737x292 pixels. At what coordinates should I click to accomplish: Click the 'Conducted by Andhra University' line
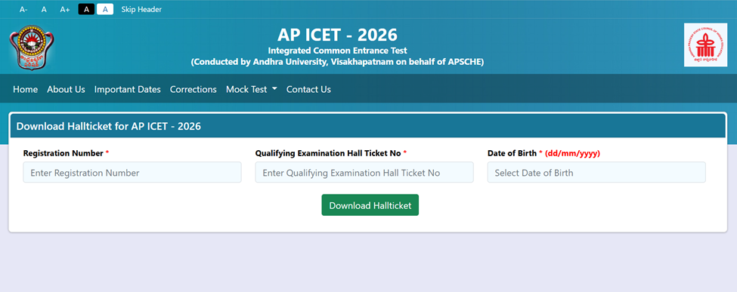point(337,62)
